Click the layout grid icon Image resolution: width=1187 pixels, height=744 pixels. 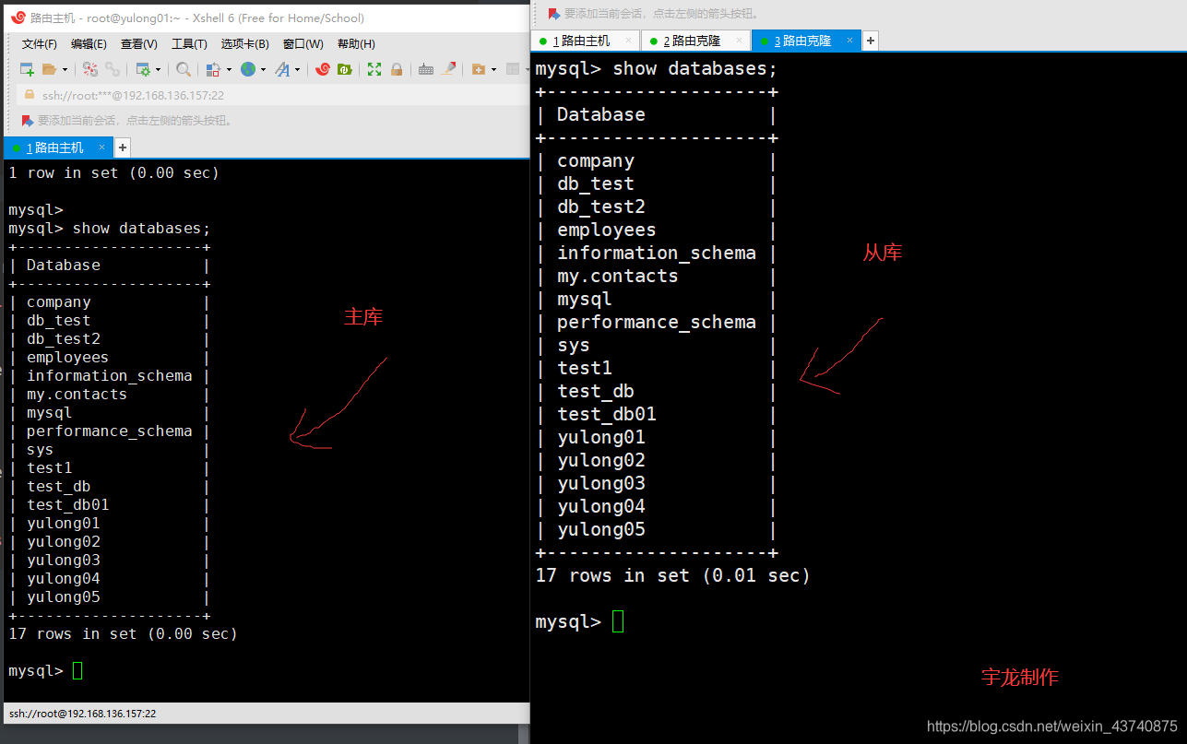513,69
